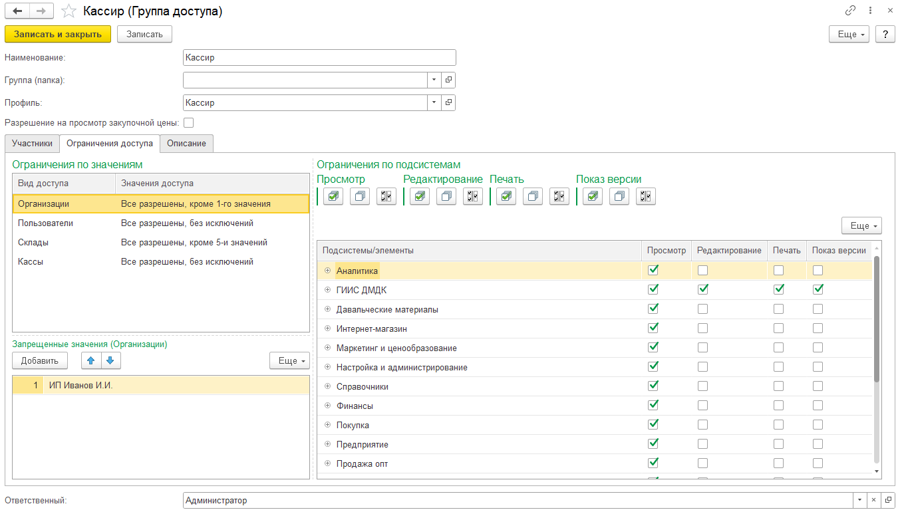Uncheck all under Печать
904x514 pixels.
533,196
